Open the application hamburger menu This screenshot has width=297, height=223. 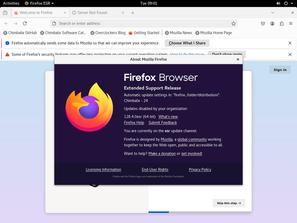click(291, 23)
